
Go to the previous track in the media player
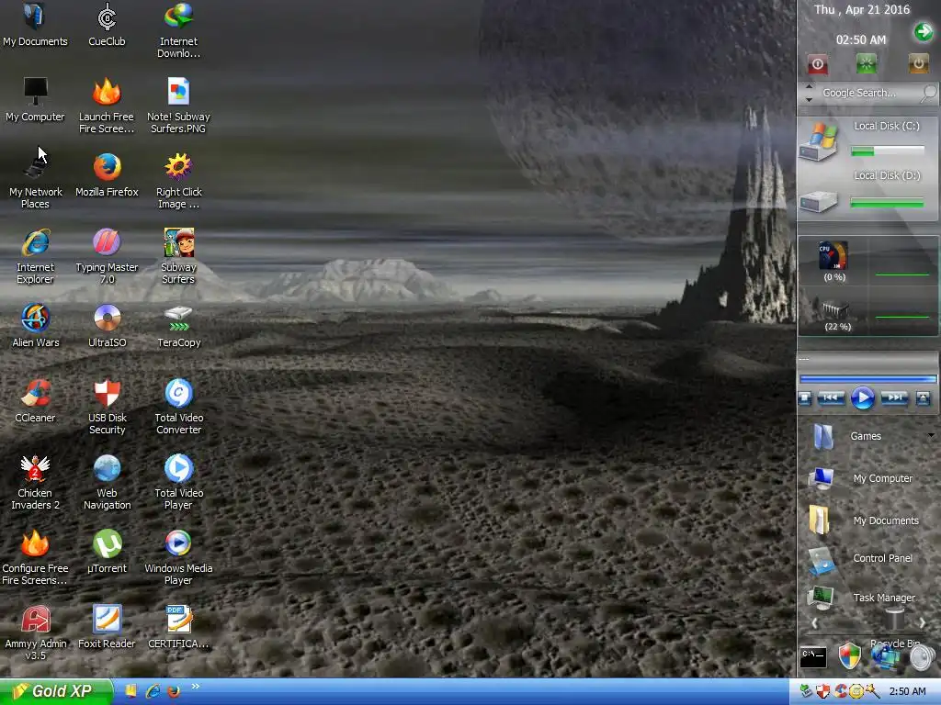point(831,398)
